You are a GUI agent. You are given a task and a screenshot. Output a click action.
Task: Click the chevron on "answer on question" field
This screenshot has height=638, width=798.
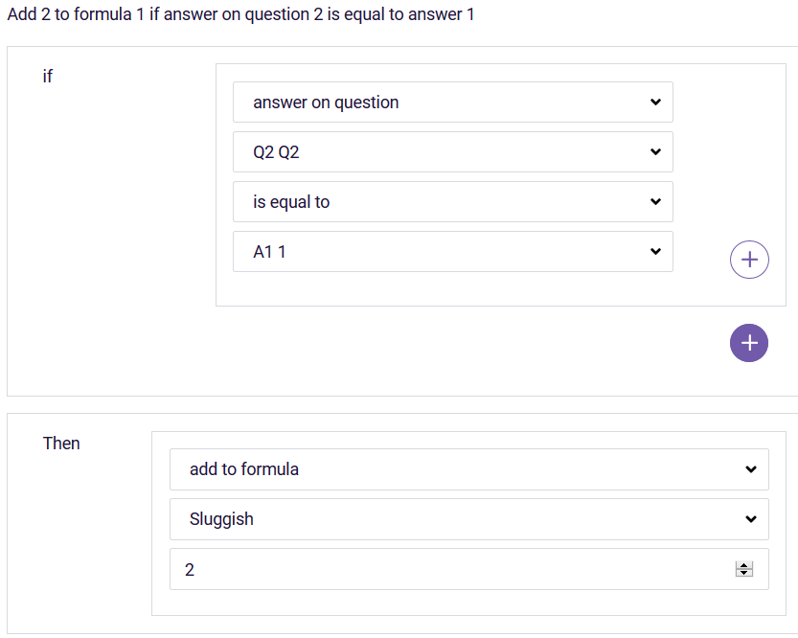pos(654,102)
